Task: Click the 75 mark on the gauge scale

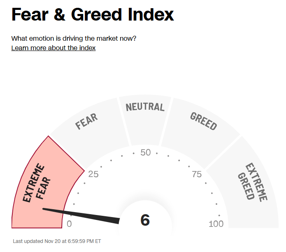Action: (197, 174)
